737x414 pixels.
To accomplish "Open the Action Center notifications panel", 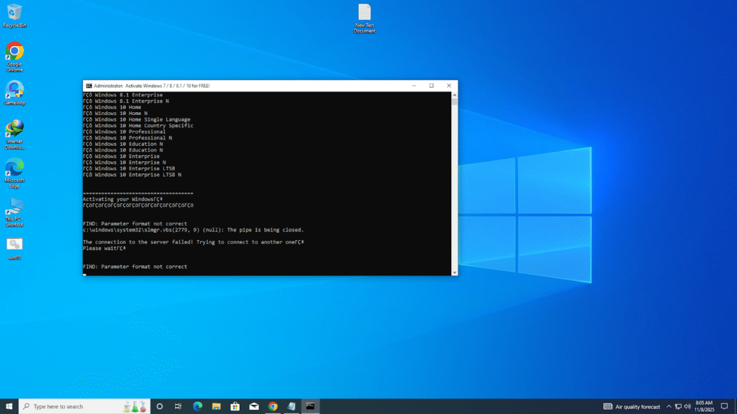I will click(724, 406).
